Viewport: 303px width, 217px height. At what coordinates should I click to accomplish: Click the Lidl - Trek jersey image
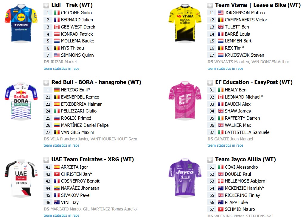(x=21, y=23)
